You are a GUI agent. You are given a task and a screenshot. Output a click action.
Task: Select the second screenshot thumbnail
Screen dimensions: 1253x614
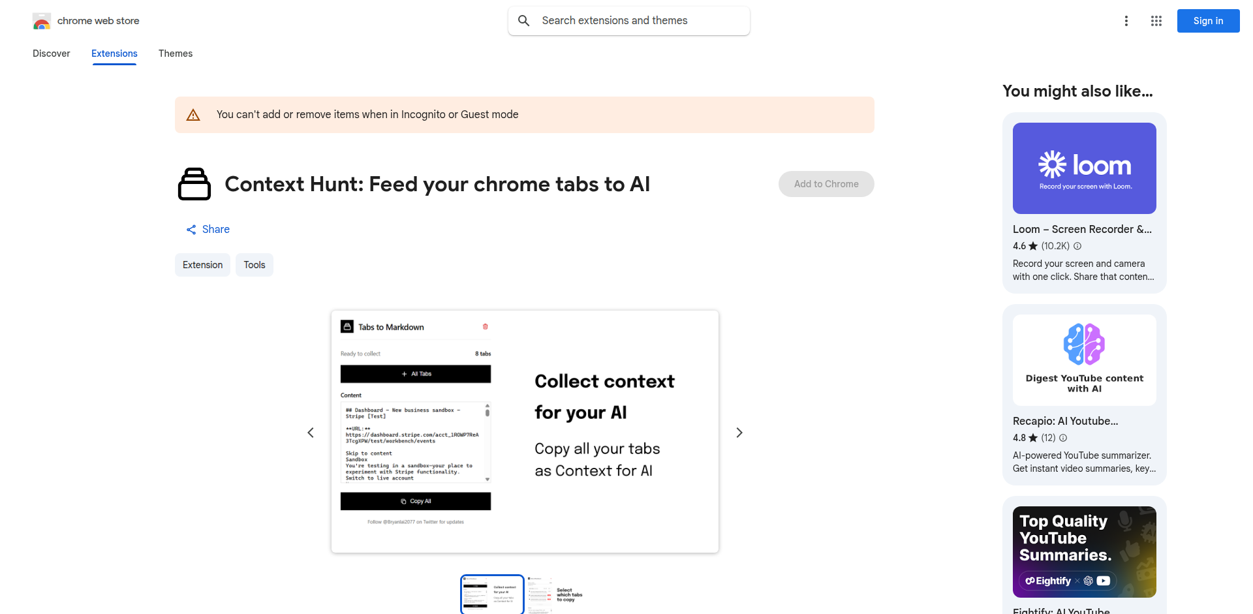pos(556,594)
